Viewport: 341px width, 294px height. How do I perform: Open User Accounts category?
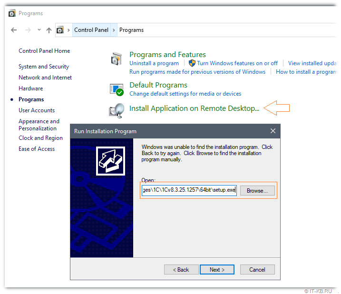click(37, 110)
